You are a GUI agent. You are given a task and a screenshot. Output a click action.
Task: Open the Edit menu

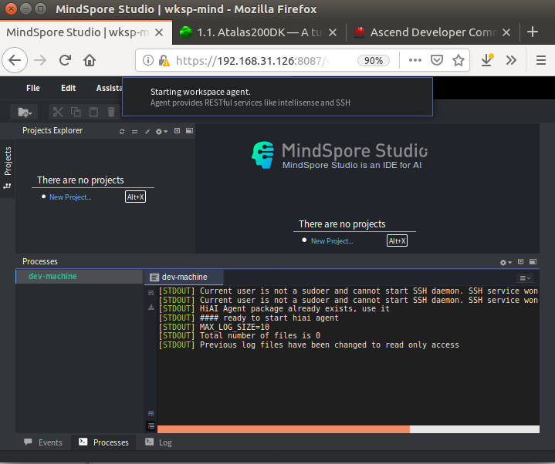pyautogui.click(x=68, y=88)
